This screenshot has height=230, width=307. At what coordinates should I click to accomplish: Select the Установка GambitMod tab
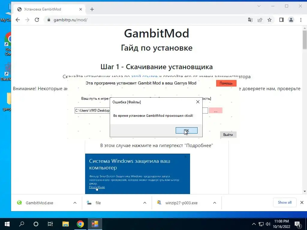tap(49, 9)
